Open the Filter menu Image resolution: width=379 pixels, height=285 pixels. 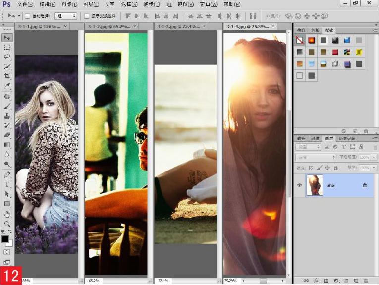[x=151, y=4]
